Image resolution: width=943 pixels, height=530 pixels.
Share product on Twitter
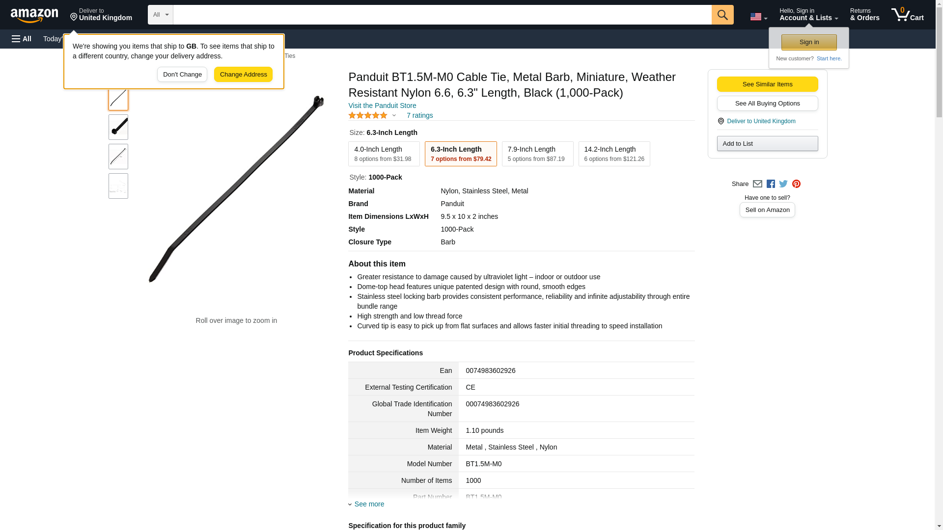point(783,184)
